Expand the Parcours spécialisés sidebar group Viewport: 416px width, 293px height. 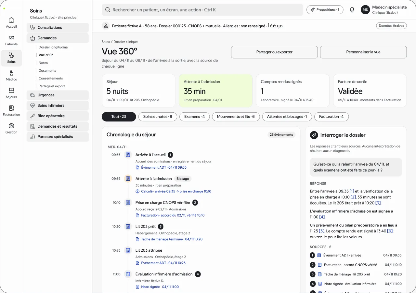[58, 137]
